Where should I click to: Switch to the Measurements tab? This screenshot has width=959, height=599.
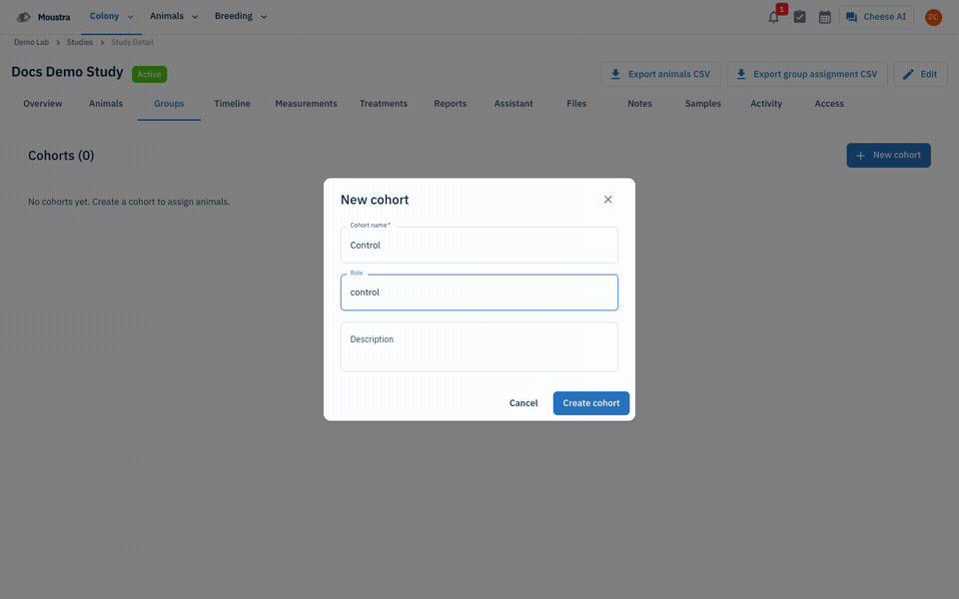pos(306,103)
